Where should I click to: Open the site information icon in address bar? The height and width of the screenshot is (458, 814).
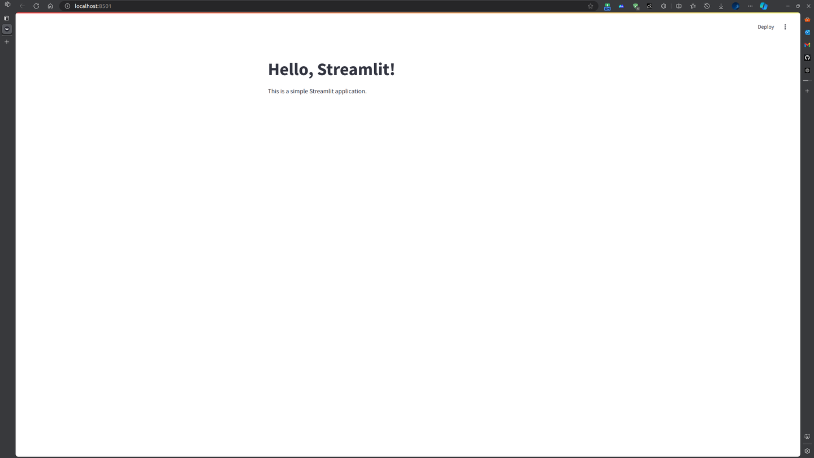click(x=67, y=6)
